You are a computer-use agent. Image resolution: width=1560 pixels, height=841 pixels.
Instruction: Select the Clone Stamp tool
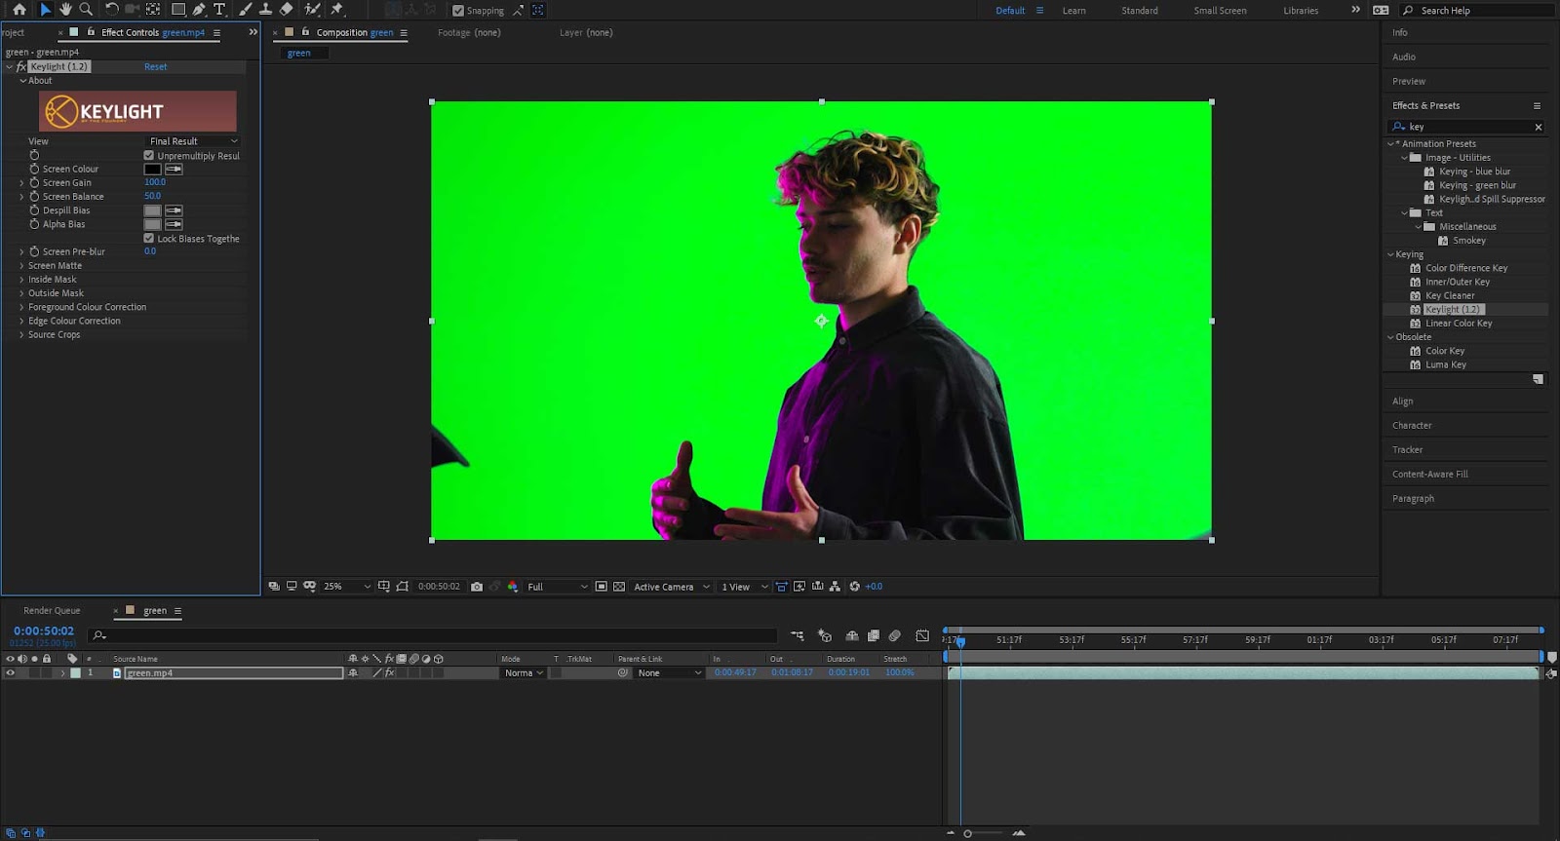tap(265, 10)
